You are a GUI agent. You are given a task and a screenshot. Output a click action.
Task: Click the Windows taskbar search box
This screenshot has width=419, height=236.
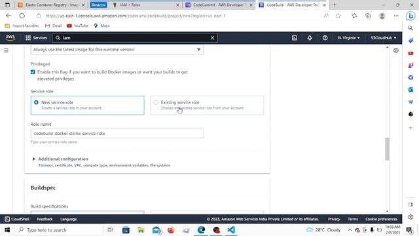click(x=59, y=230)
